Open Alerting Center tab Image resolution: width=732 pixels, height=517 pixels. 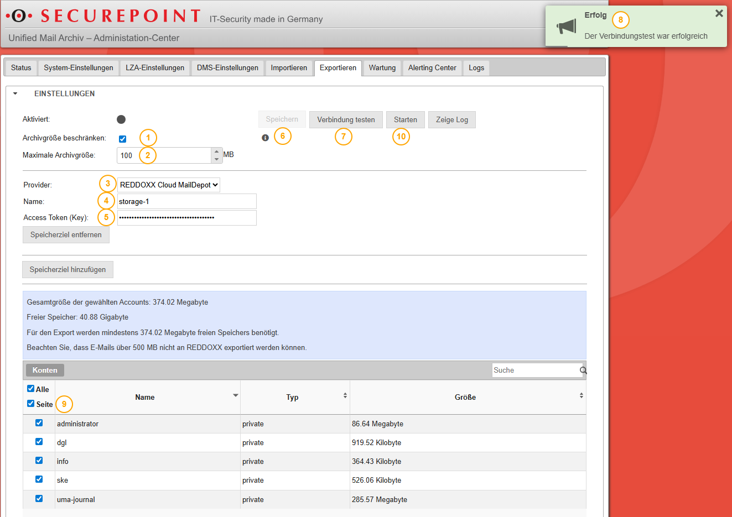(432, 68)
